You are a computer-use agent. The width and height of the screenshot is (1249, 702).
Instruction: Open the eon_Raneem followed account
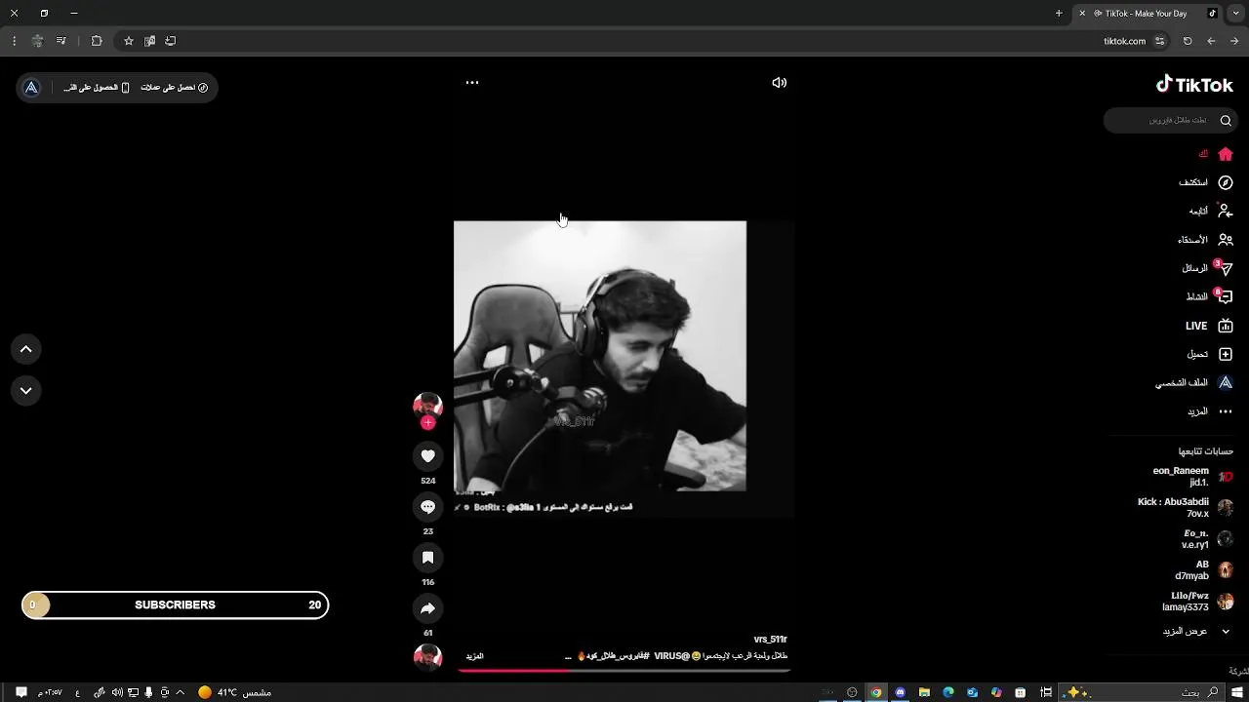click(x=1192, y=476)
